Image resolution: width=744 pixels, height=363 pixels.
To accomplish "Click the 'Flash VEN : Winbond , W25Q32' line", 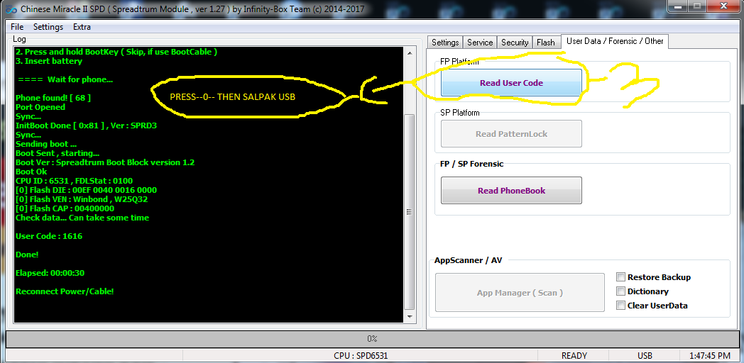I will 82,199.
